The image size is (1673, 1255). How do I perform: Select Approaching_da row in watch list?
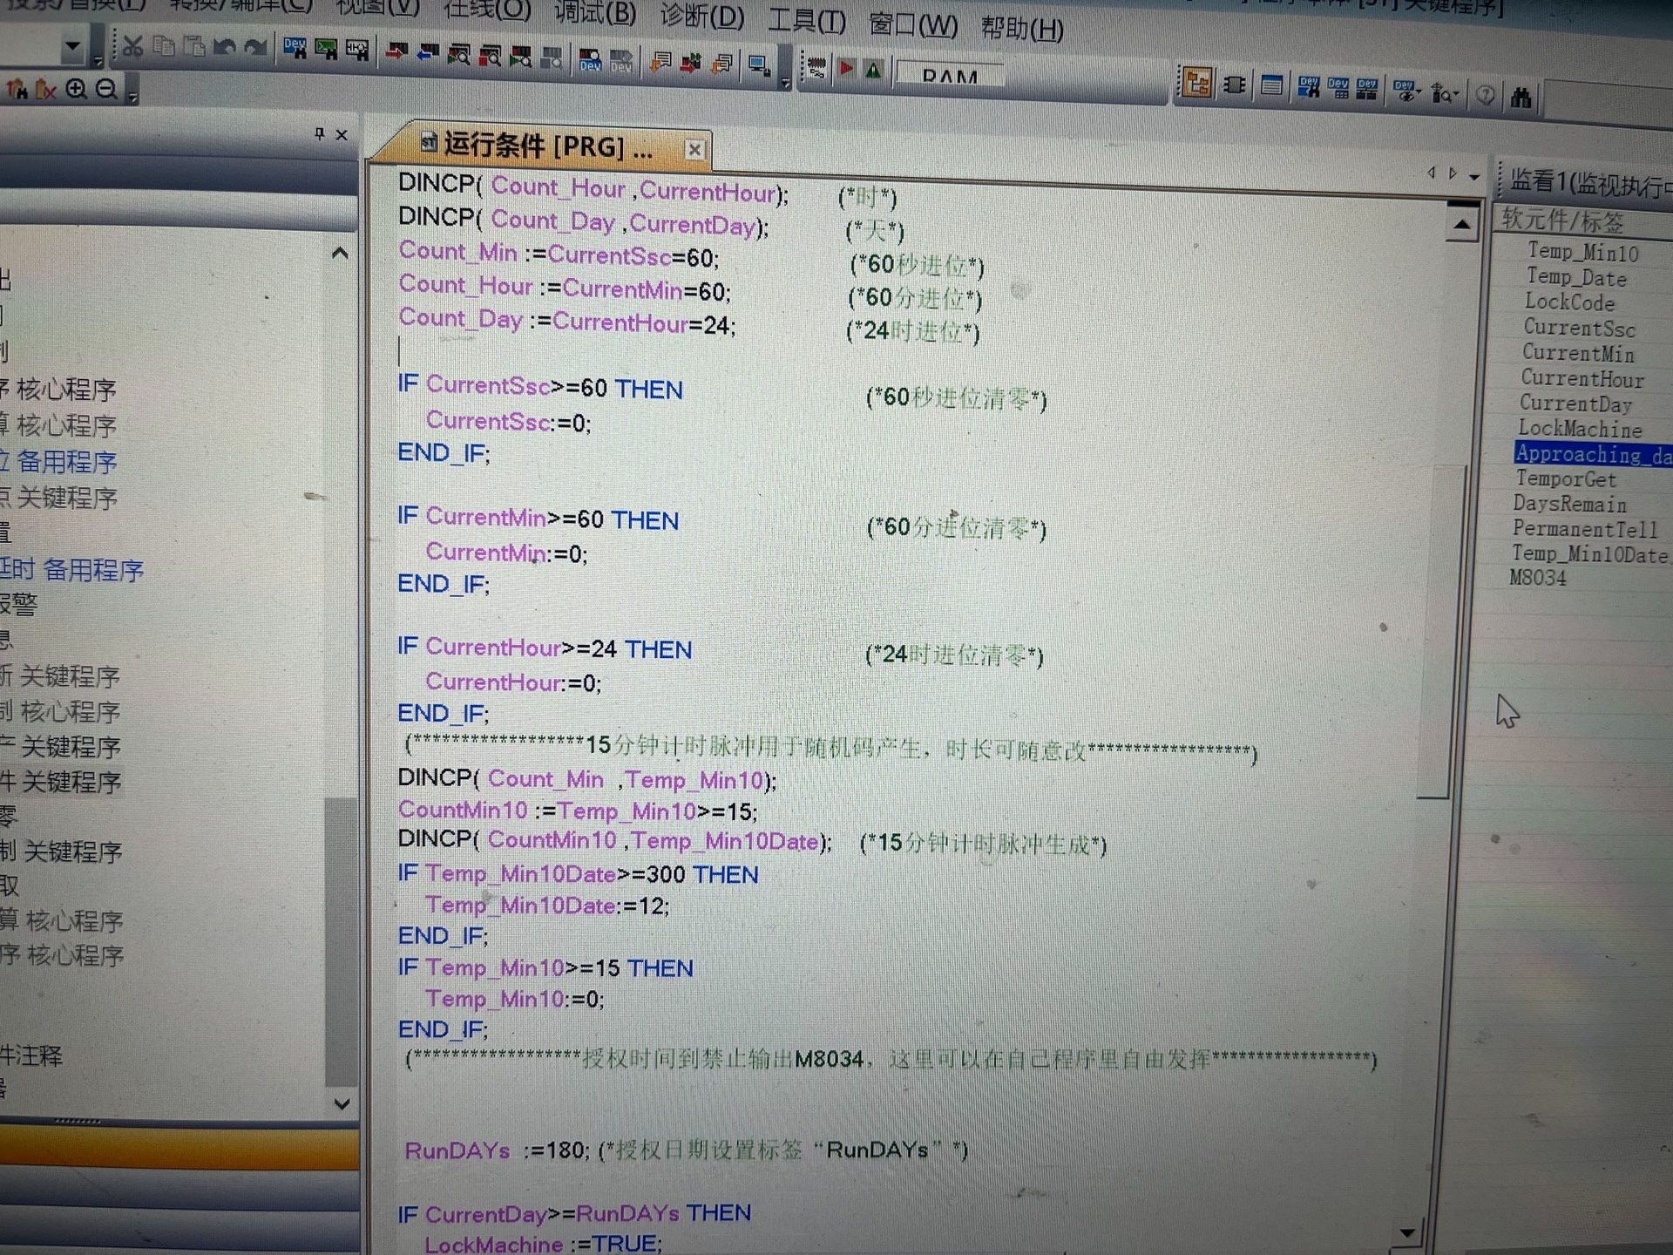point(1591,454)
